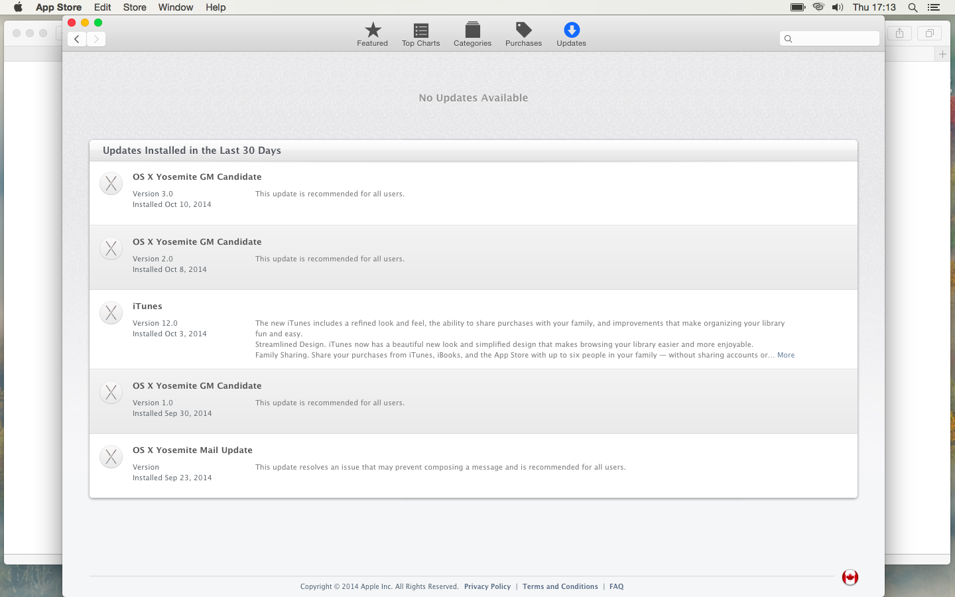The height and width of the screenshot is (597, 955).
Task: Select the Updates download icon
Action: [571, 34]
